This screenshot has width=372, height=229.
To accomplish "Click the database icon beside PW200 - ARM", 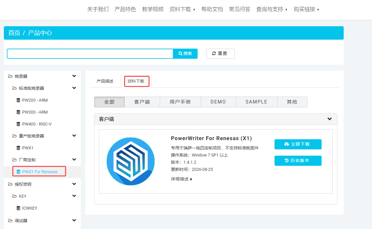I will [x=18, y=100].
